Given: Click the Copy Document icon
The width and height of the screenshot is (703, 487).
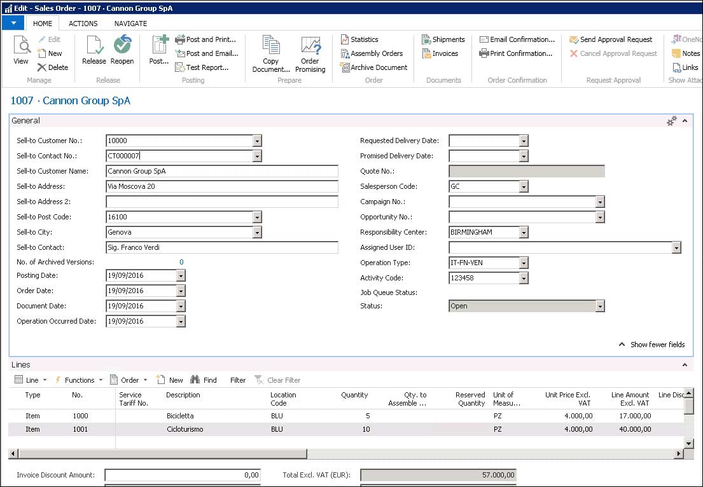Looking at the screenshot, I should tap(271, 46).
